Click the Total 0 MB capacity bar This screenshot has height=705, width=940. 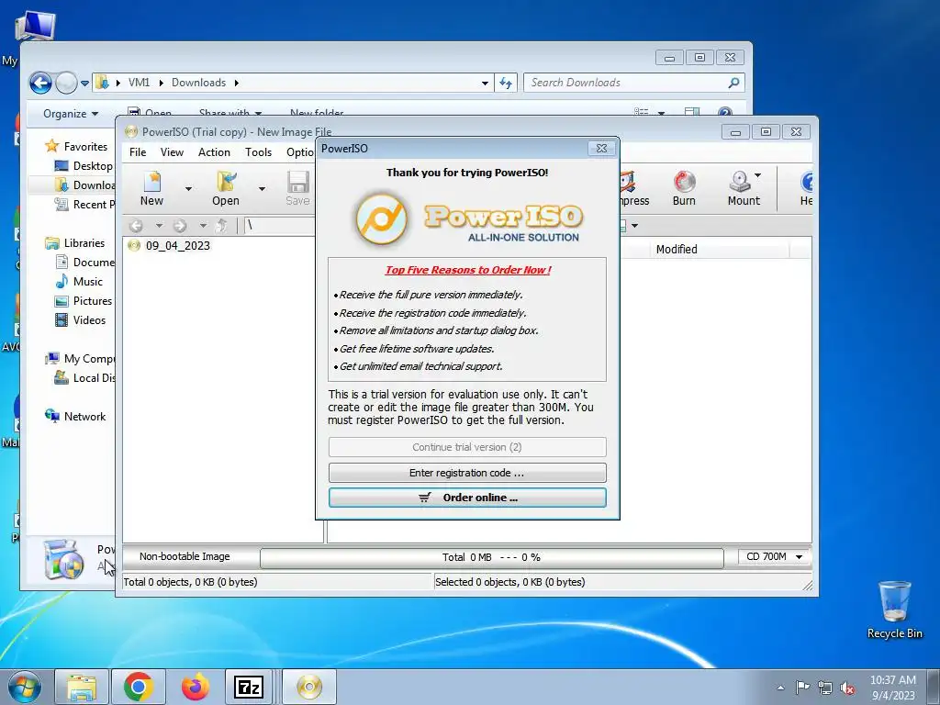(492, 557)
